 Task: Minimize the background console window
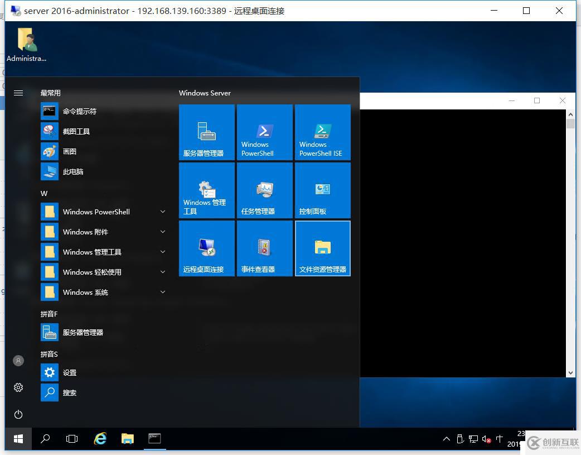tap(512, 100)
